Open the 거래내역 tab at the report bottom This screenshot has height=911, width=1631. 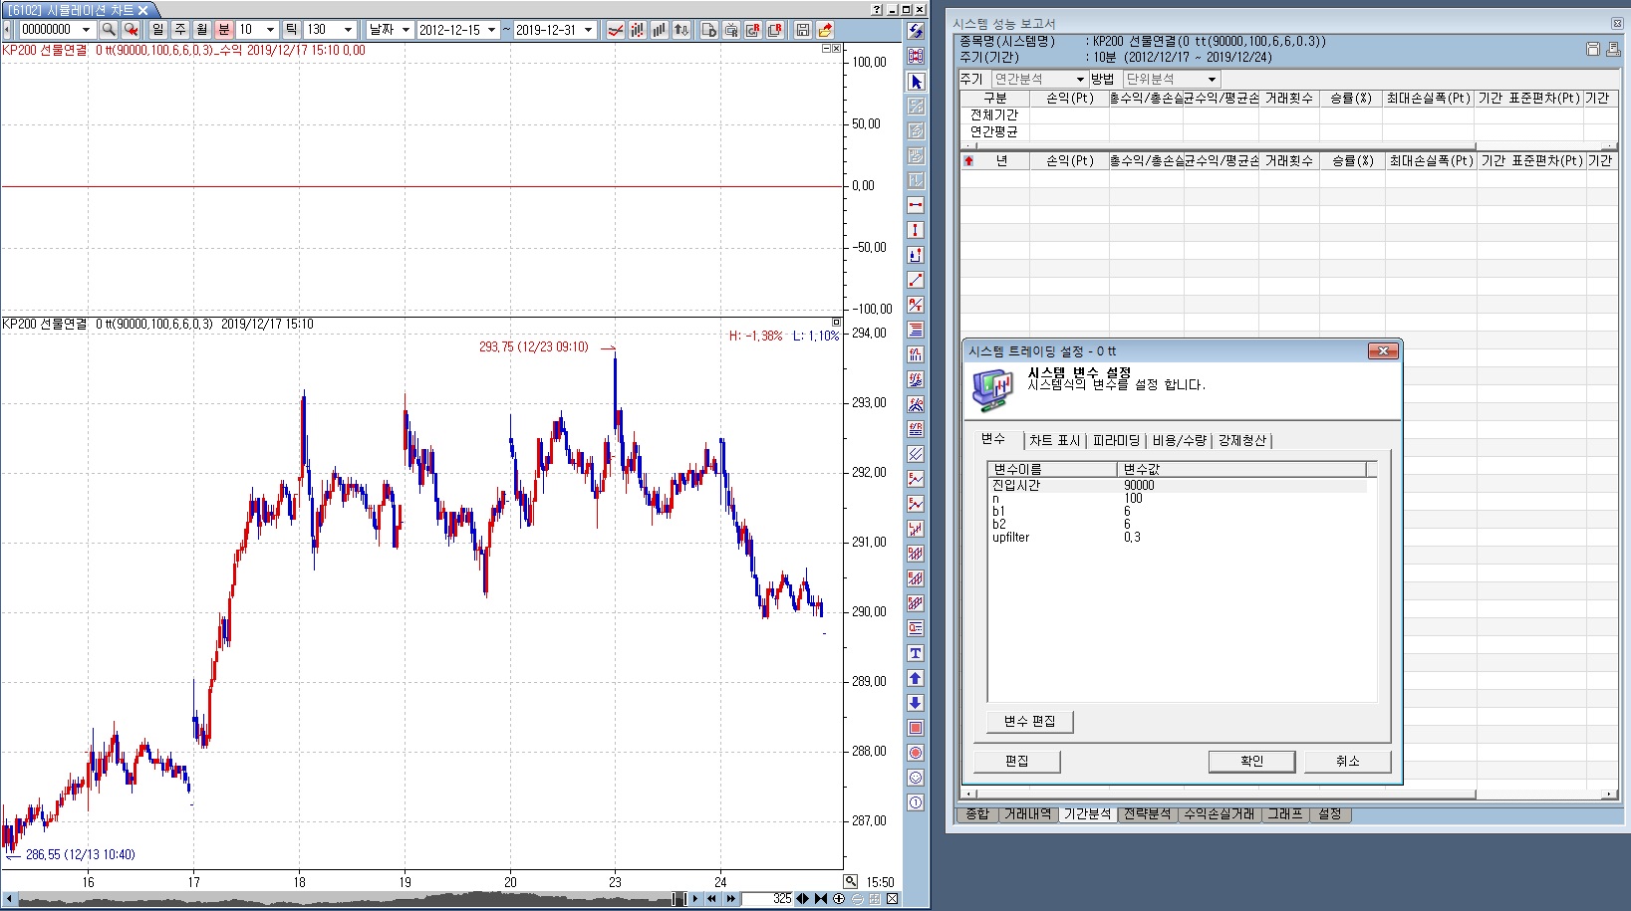tap(1027, 814)
